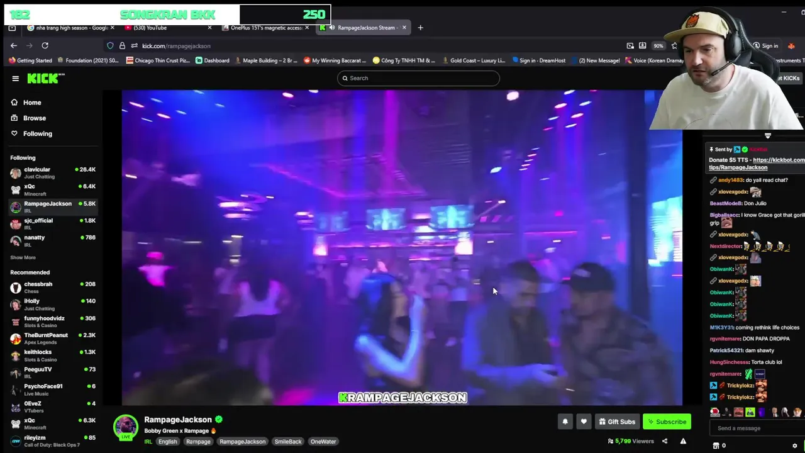Select the English tag
Viewport: 805px width, 453px height.
coord(167,442)
